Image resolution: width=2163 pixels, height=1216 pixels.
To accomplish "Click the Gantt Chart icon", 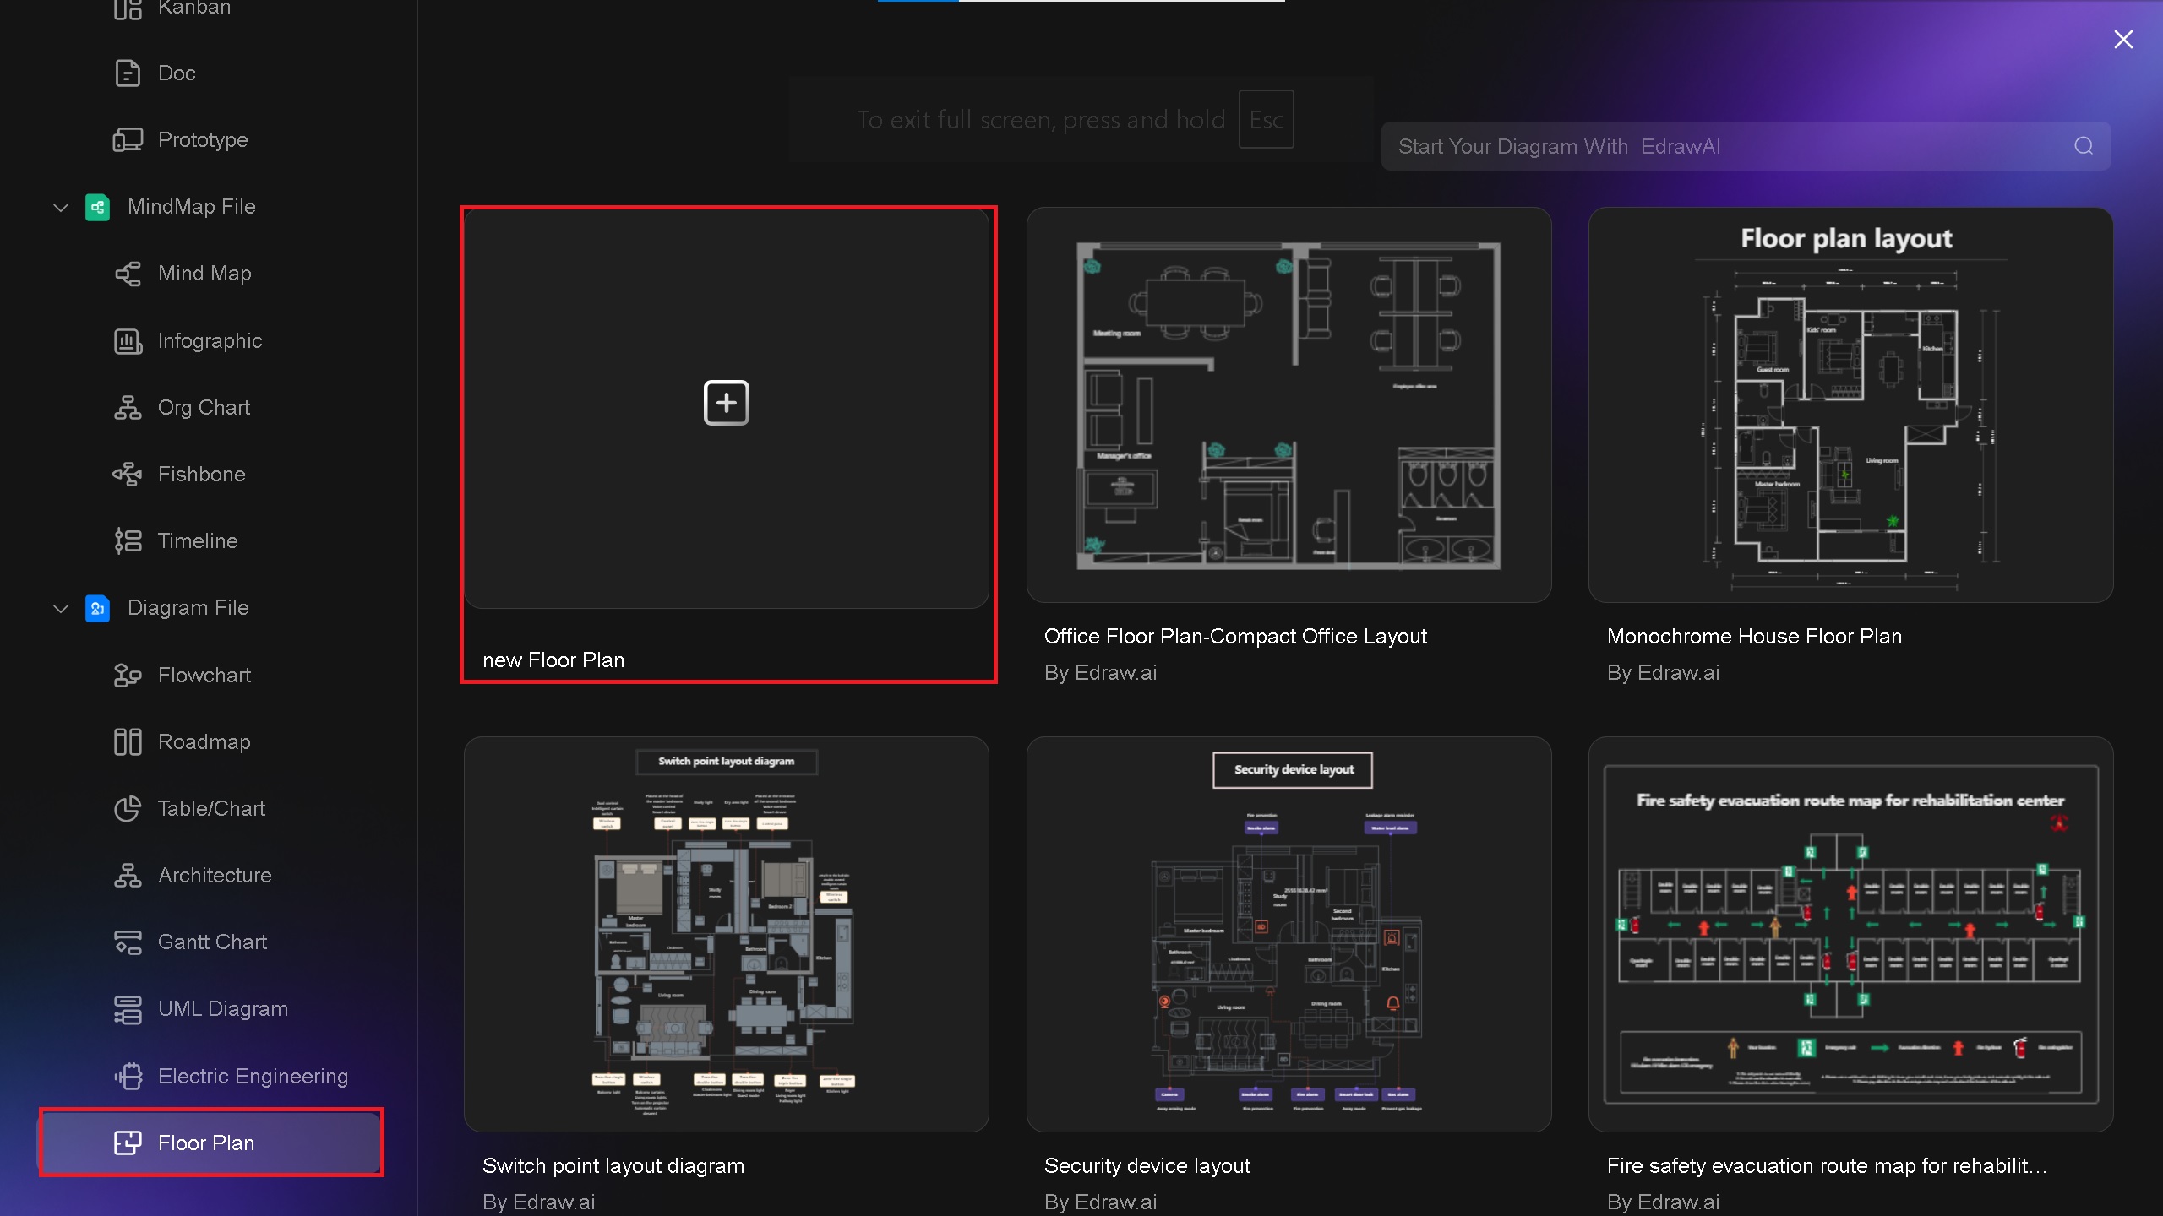I will click(x=128, y=942).
